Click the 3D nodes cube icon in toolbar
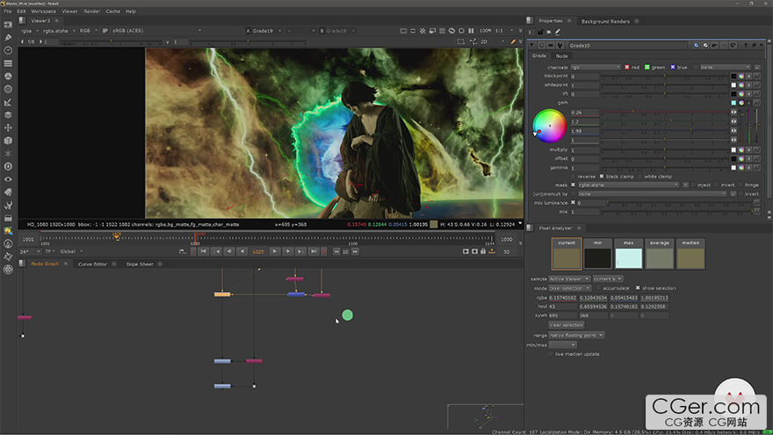This screenshot has height=435, width=773. point(8,140)
